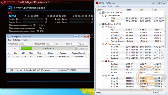
Task: Click the Min column header
Action: click(145, 10)
